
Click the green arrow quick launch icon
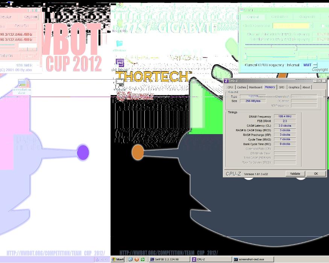[x=143, y=260]
